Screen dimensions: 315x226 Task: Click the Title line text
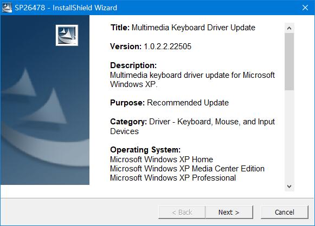point(183,28)
